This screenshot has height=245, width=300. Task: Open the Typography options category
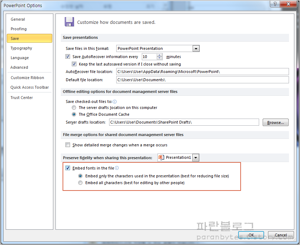(x=30, y=48)
